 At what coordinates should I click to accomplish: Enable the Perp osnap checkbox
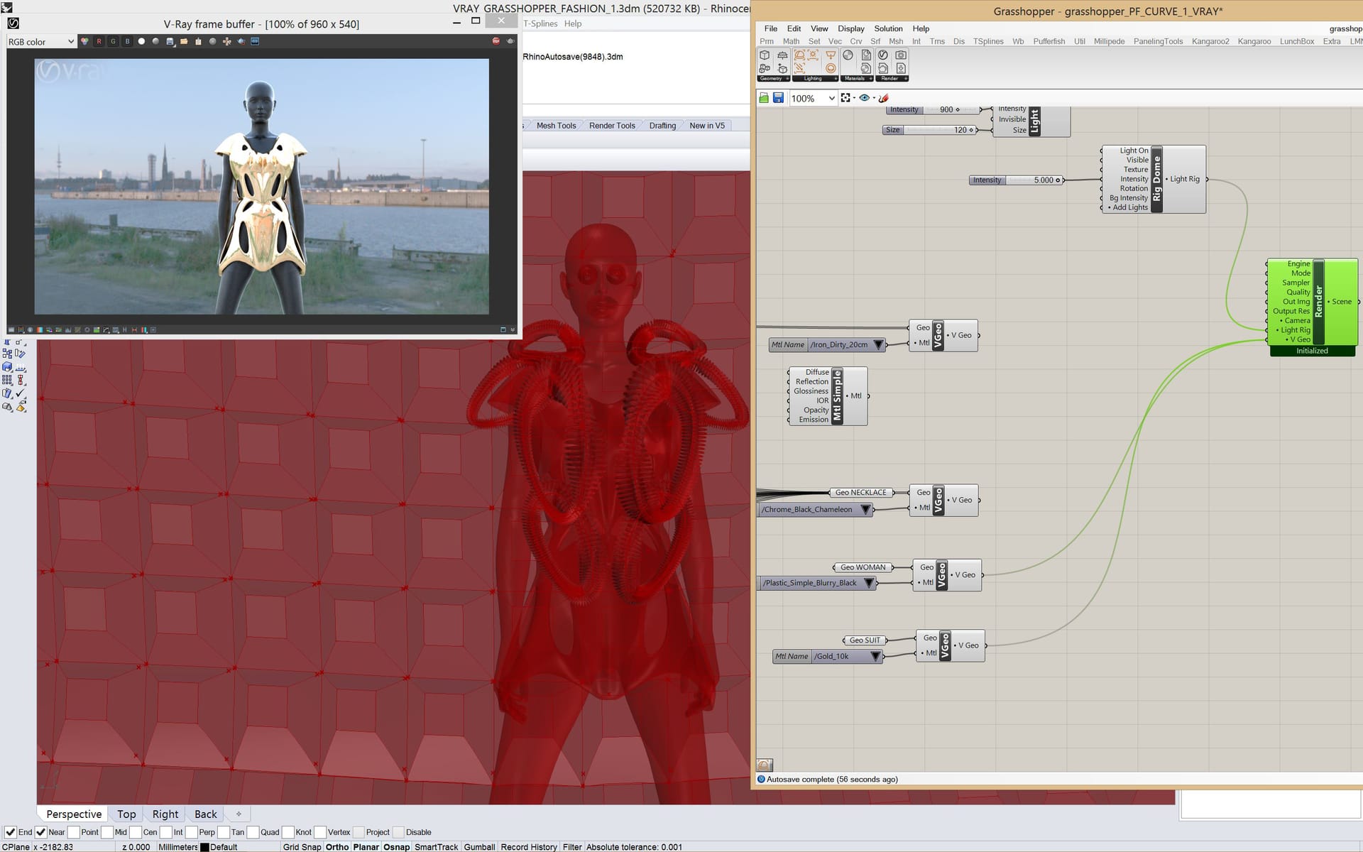192,832
